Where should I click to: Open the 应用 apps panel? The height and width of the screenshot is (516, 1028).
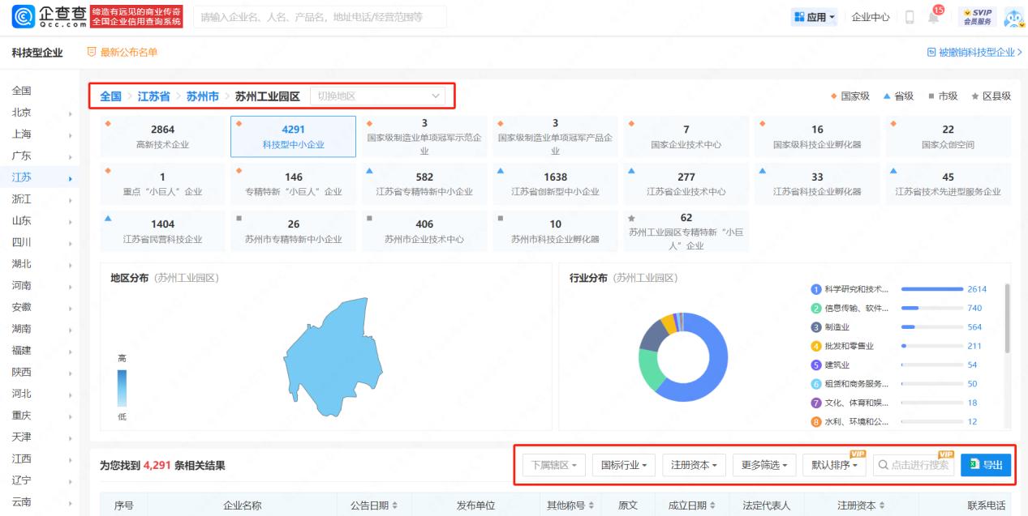[814, 16]
